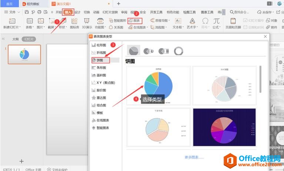Select Smart Chart (智能图表) category
This screenshot has width=284, height=171.
pyautogui.click(x=100, y=128)
